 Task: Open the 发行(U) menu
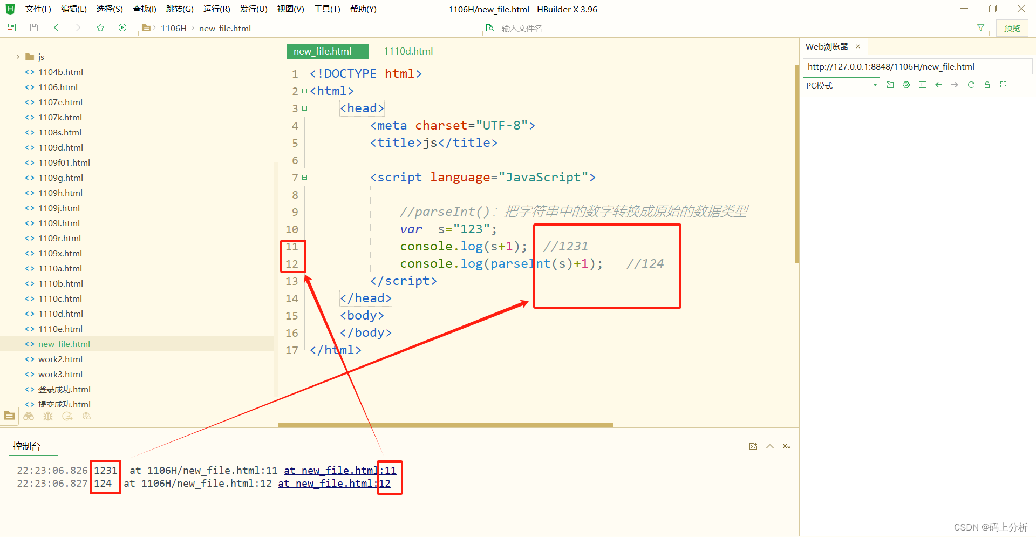(x=254, y=9)
